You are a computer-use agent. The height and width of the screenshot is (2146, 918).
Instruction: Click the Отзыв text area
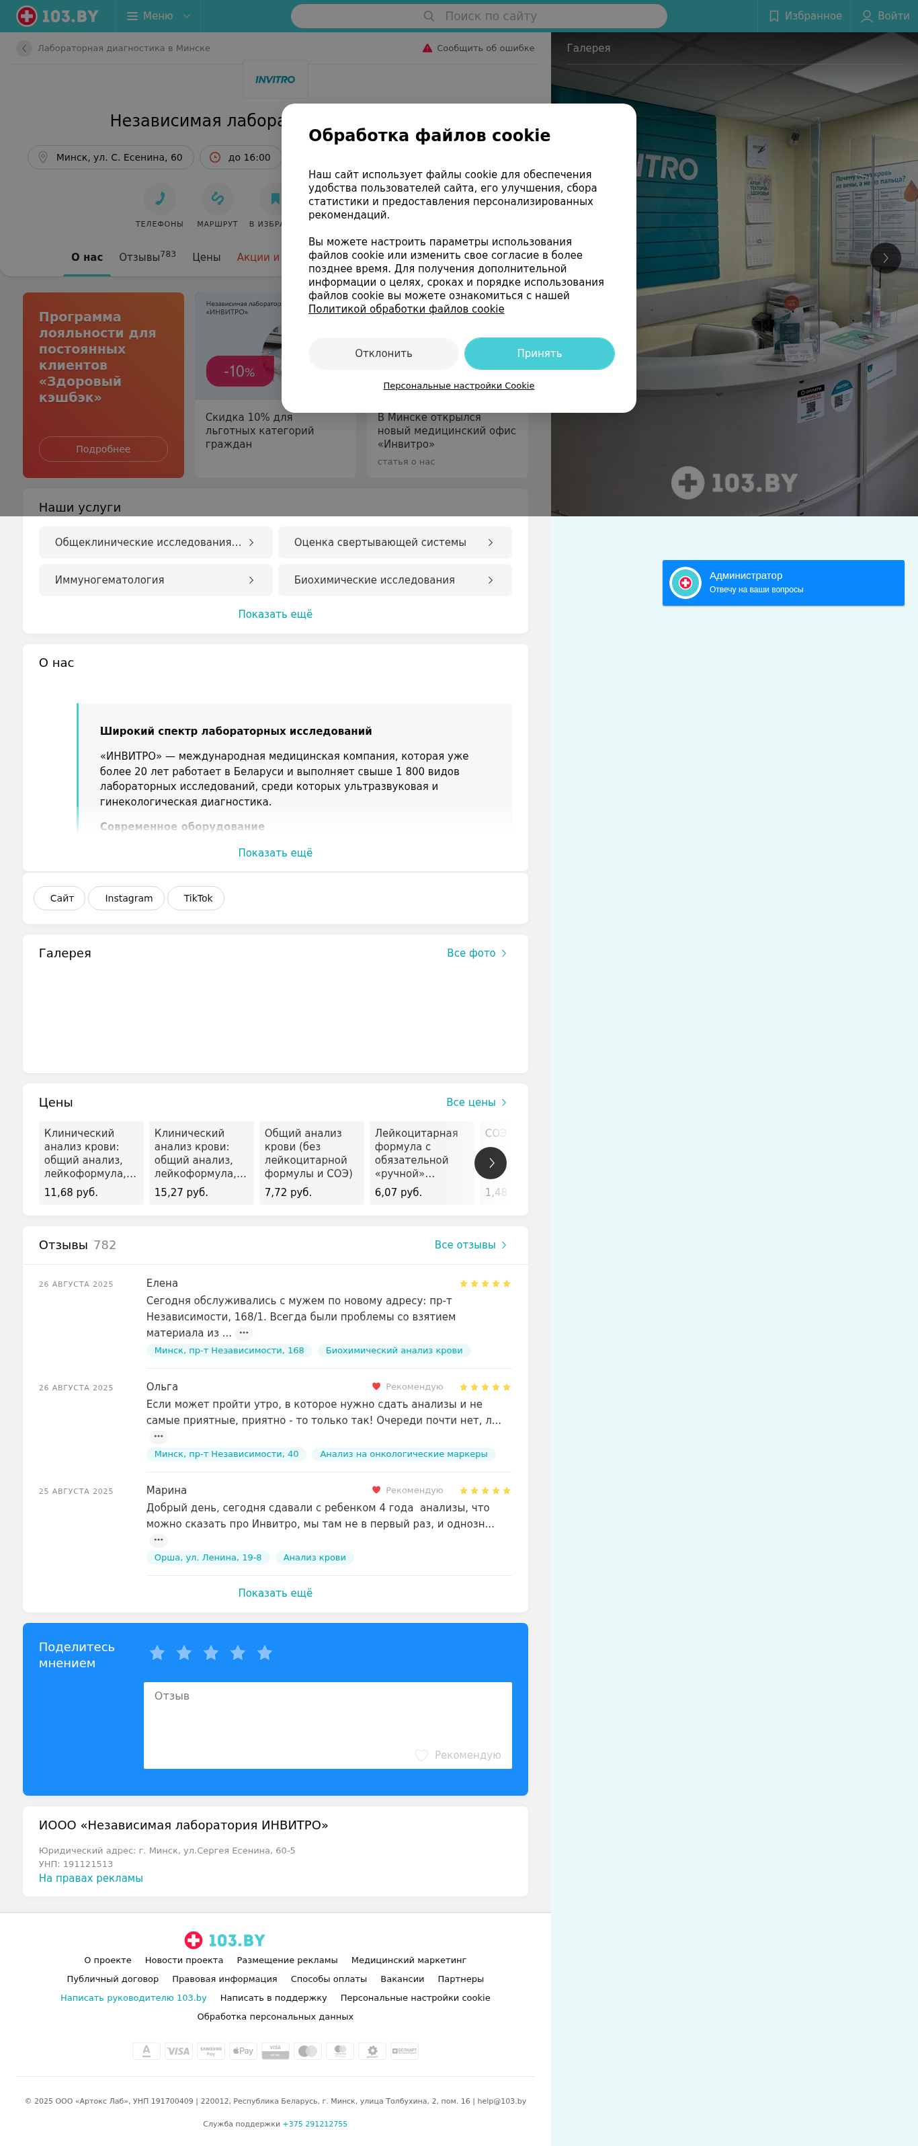327,1725
